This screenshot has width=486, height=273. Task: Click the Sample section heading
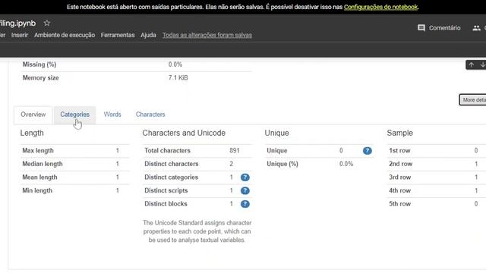pyautogui.click(x=400, y=133)
